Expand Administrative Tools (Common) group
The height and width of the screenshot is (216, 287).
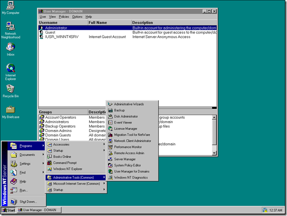click(76, 177)
